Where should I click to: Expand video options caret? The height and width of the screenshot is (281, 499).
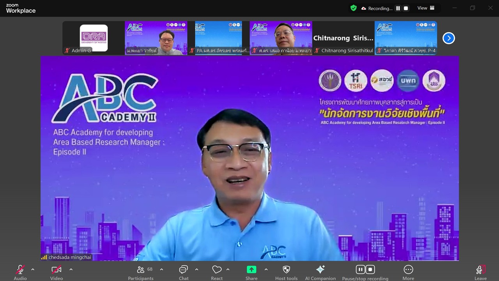point(71,269)
